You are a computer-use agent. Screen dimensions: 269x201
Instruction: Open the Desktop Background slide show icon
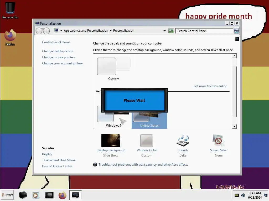tap(111, 141)
